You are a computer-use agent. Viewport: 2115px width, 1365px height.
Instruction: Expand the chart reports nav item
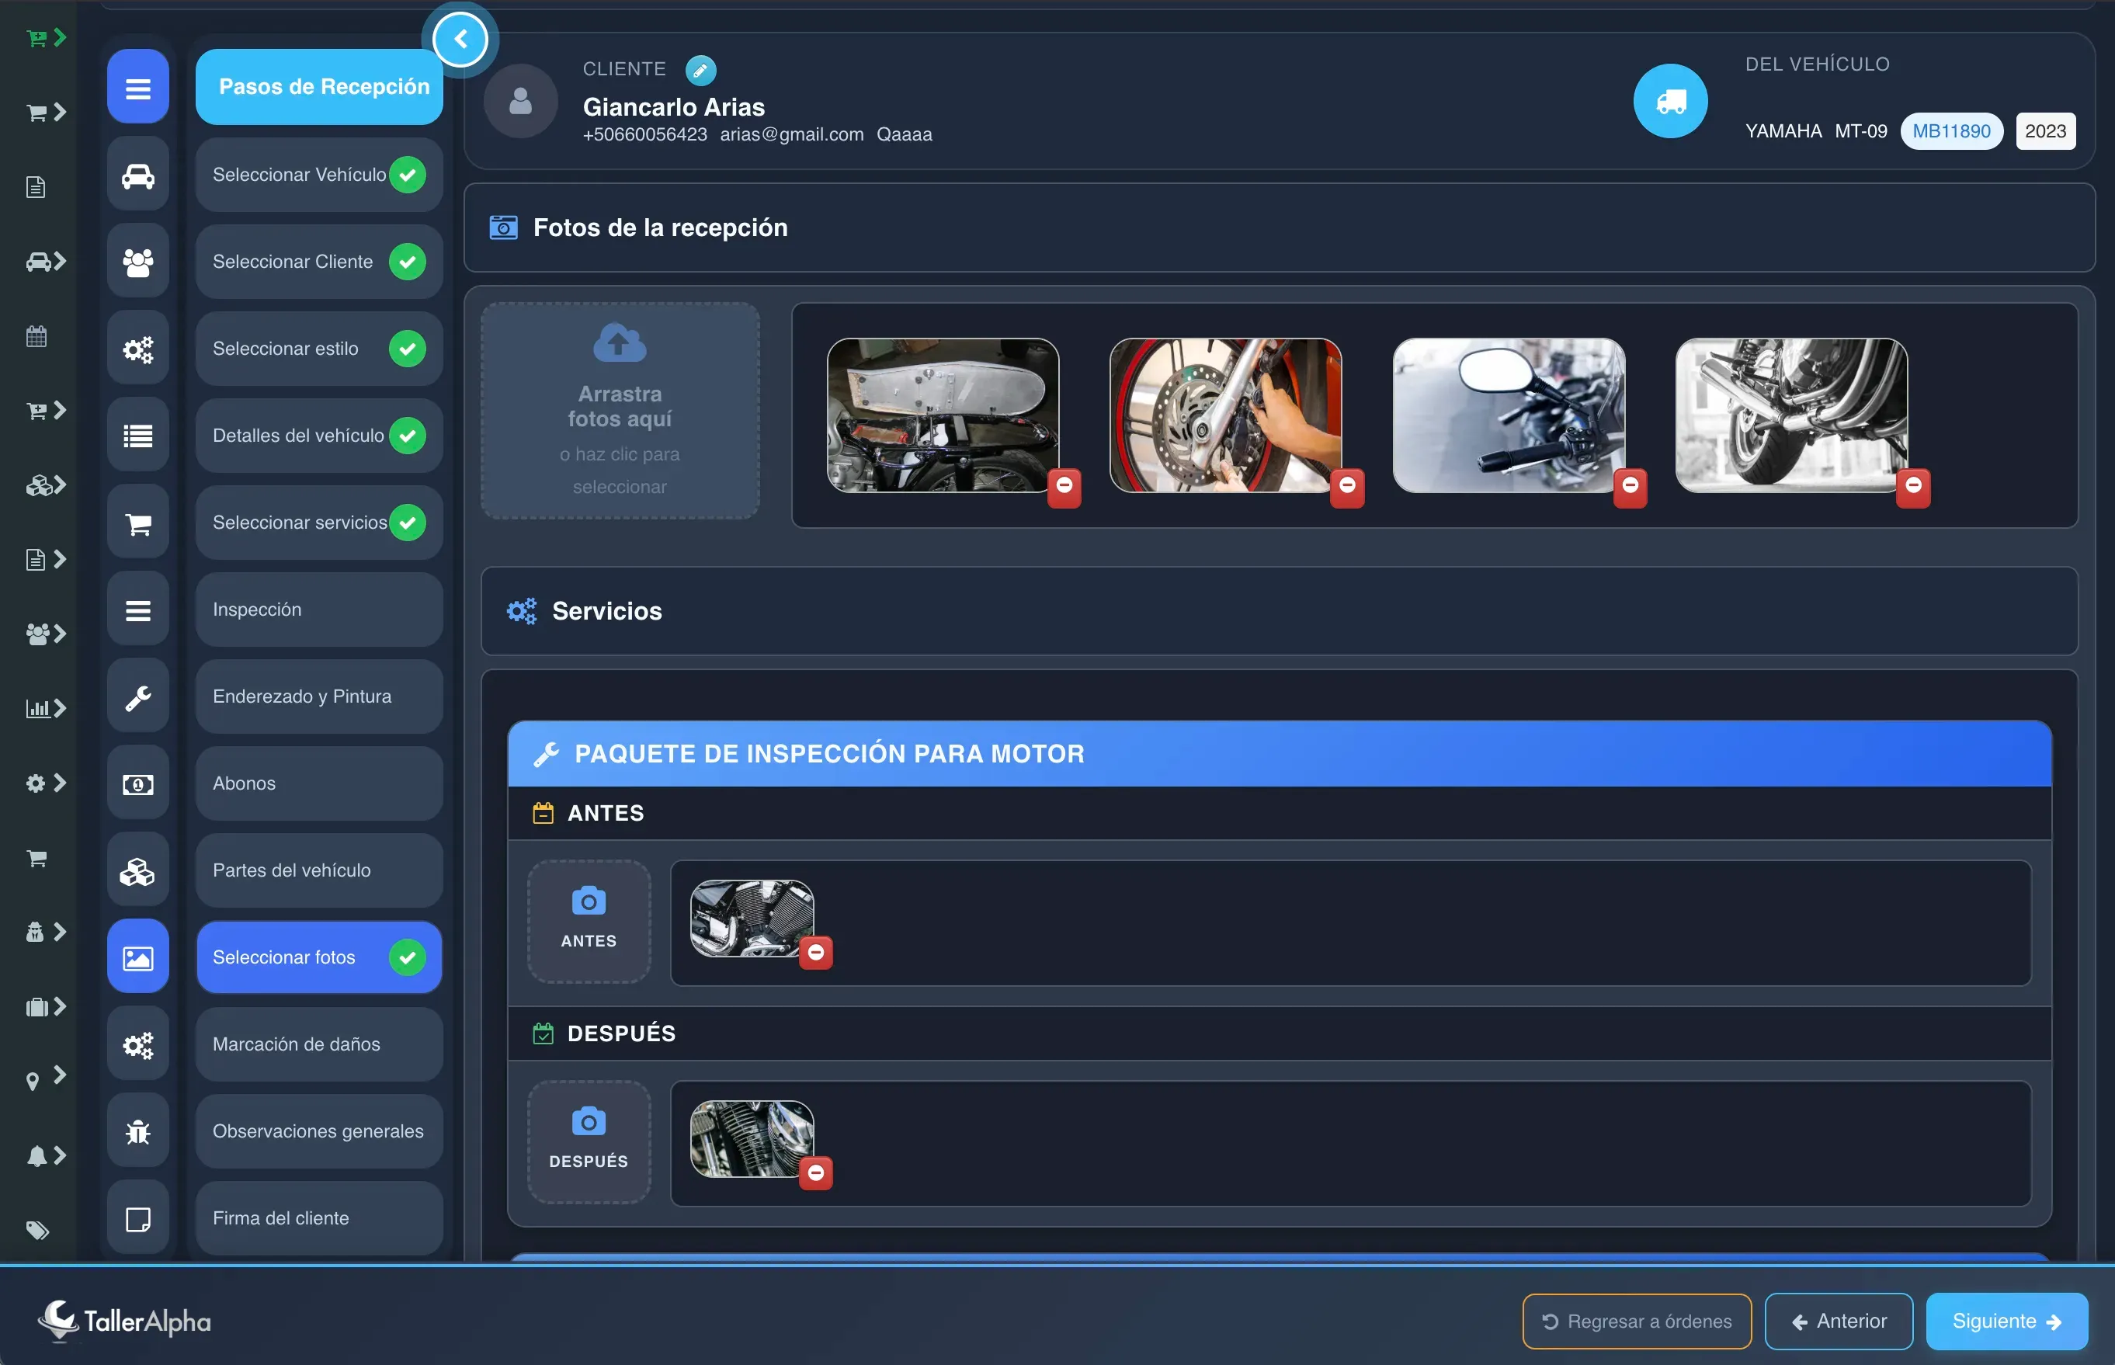tap(46, 708)
